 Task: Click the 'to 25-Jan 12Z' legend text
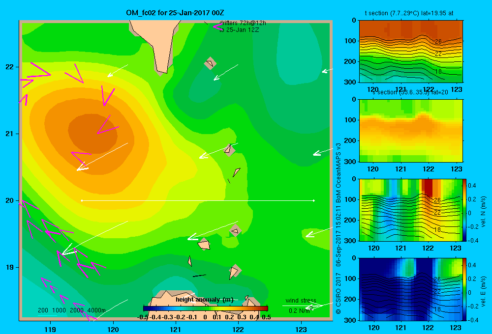pyautogui.click(x=239, y=30)
